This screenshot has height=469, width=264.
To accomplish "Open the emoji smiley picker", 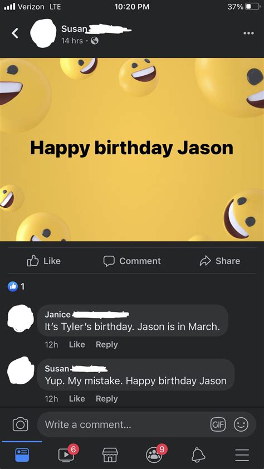I will tap(241, 424).
